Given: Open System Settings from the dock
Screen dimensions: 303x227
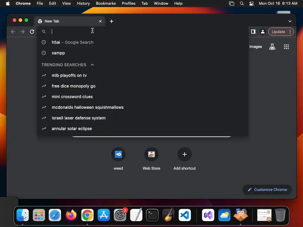Looking at the screenshot, I should (x=120, y=215).
